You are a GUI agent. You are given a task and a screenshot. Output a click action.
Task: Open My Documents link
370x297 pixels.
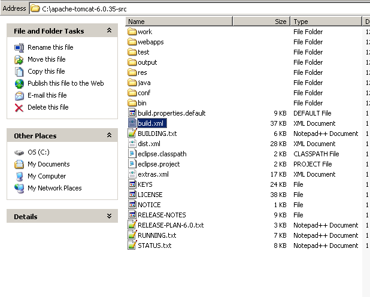48,164
